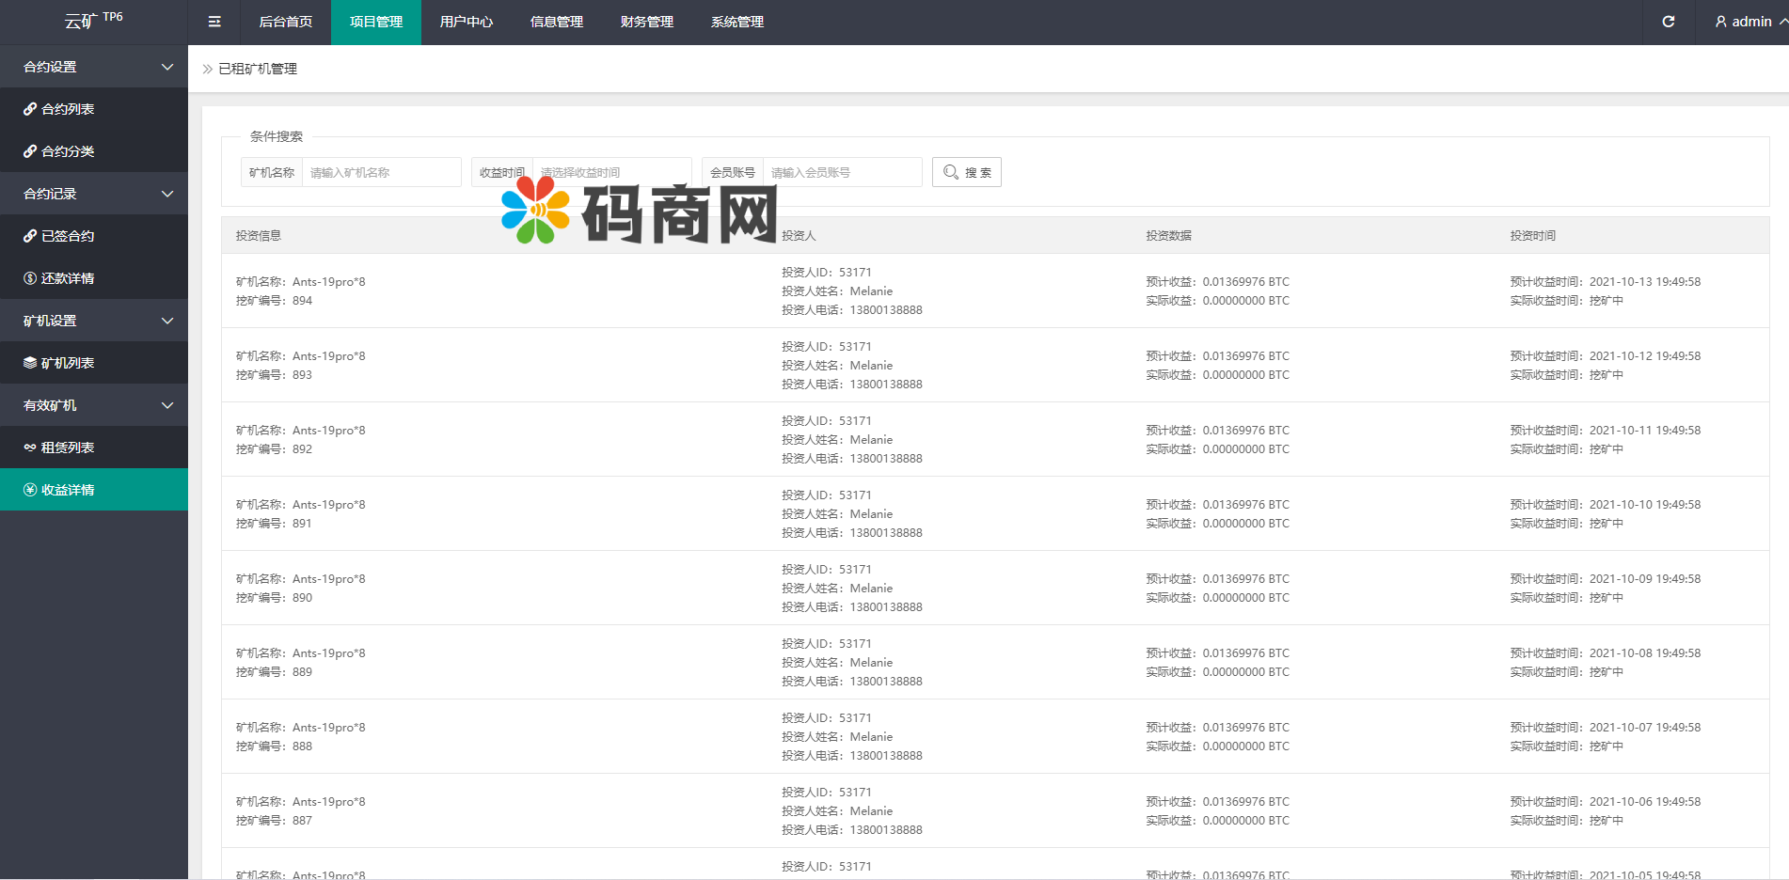Click the link icon beside 已签合约
This screenshot has height=880, width=1789.
[30, 236]
